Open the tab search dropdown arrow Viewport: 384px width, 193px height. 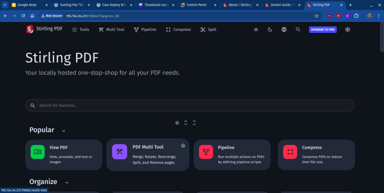(x=5, y=5)
